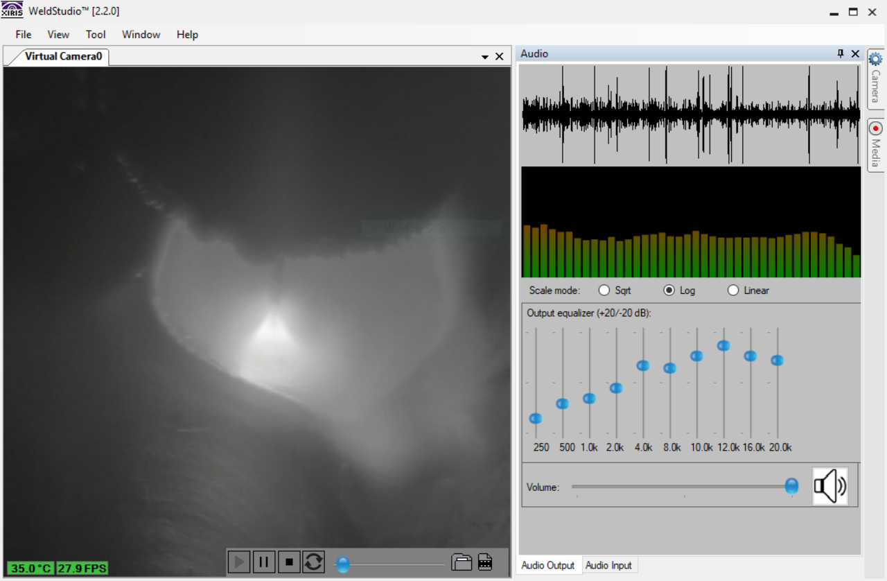
Task: Select the Linear scale mode
Action: tap(733, 290)
